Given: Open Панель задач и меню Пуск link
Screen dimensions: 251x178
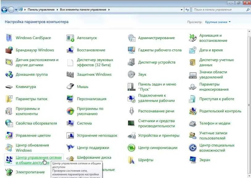Looking at the screenshot, I should pos(157,87).
